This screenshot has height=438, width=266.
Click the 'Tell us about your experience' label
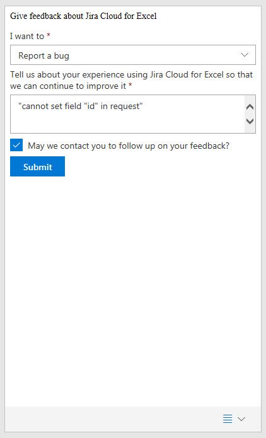click(131, 81)
